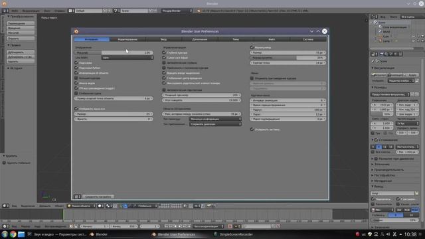Click the pivot point icon in 3D header
Screen dimensions: 425x239
(x=109, y=206)
